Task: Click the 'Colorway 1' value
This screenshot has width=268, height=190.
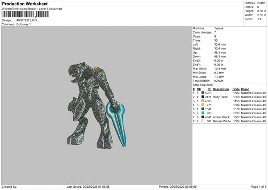Action: point(24,24)
